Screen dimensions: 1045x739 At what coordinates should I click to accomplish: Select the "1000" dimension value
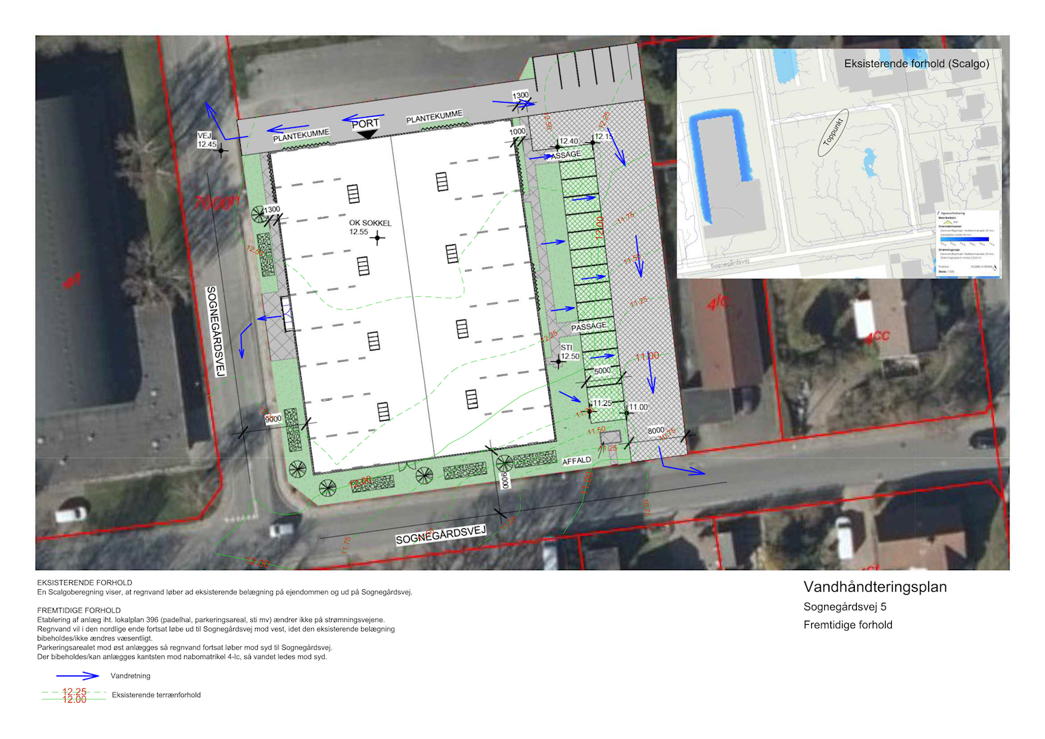click(518, 131)
